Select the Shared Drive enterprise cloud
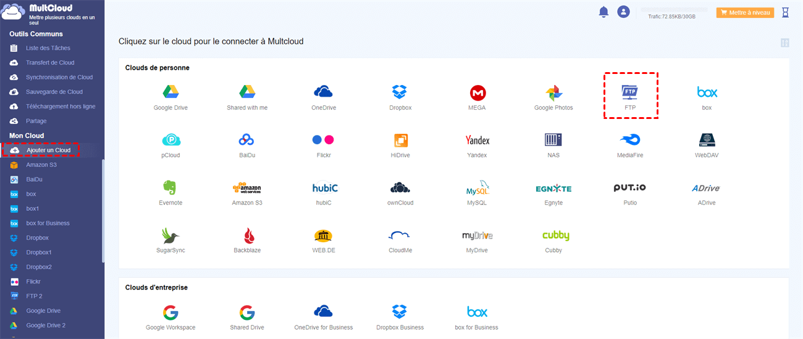 (247, 317)
